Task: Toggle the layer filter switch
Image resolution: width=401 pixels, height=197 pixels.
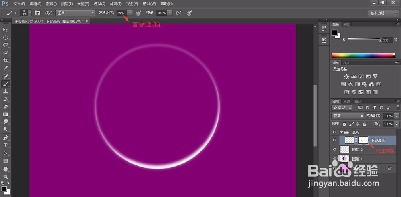Action: (x=398, y=107)
